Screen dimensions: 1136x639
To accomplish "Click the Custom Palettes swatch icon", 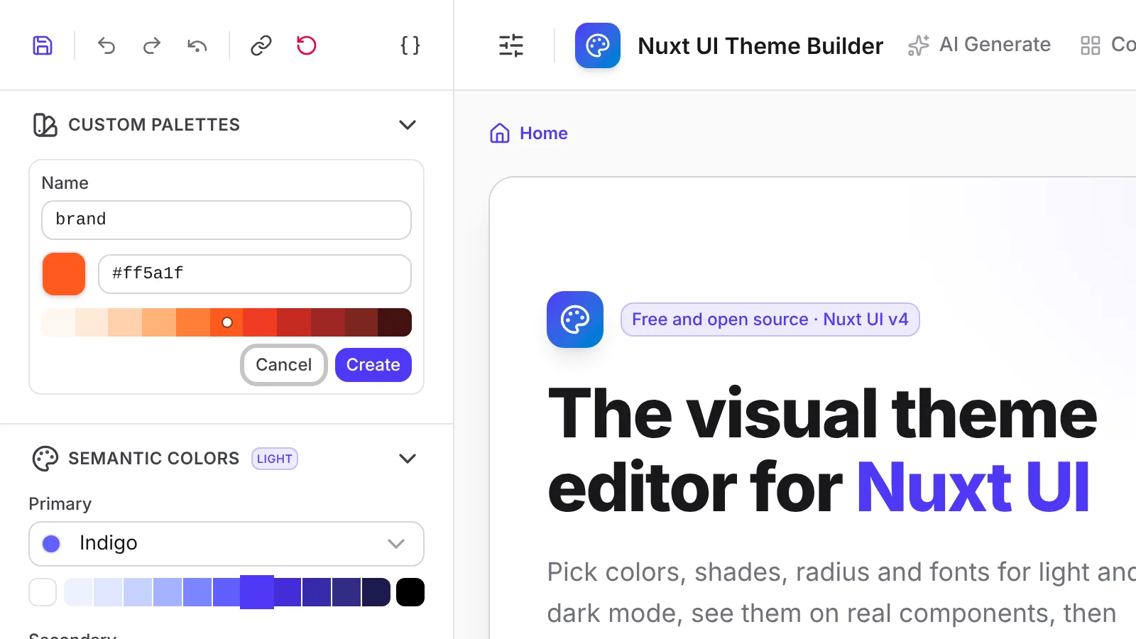I will click(45, 125).
